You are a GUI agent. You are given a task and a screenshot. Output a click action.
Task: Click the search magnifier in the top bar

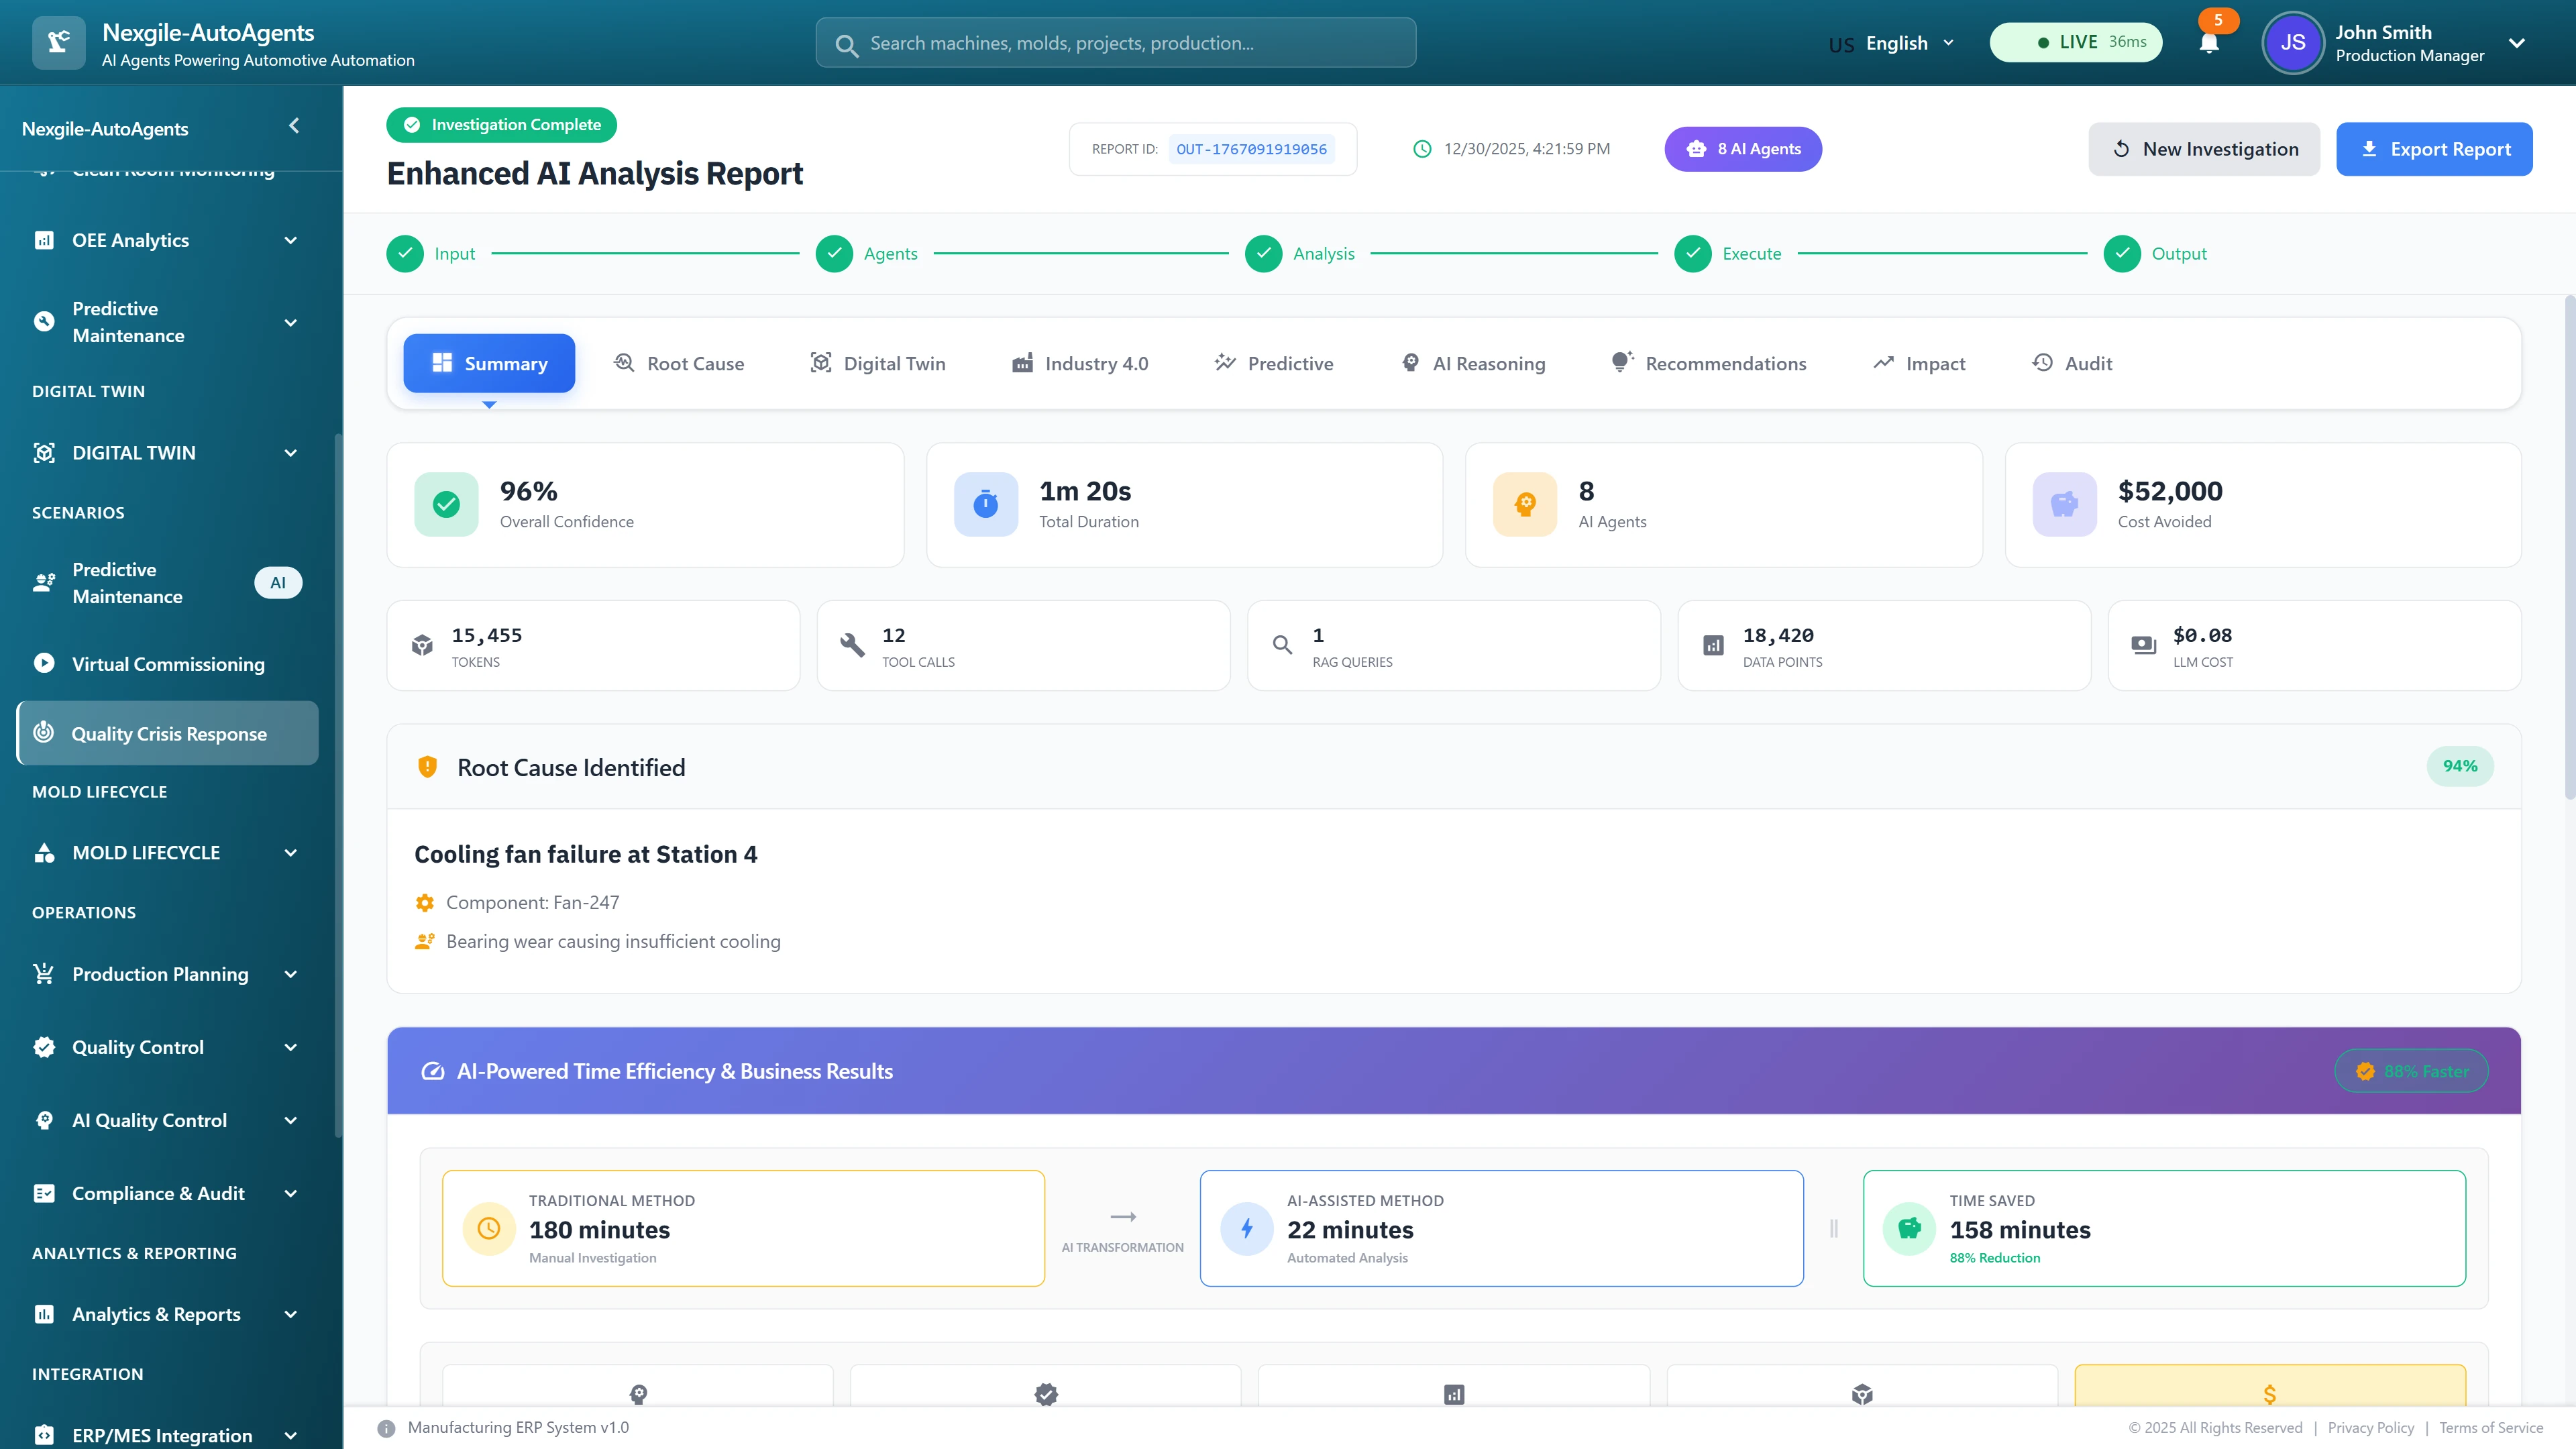pos(846,43)
